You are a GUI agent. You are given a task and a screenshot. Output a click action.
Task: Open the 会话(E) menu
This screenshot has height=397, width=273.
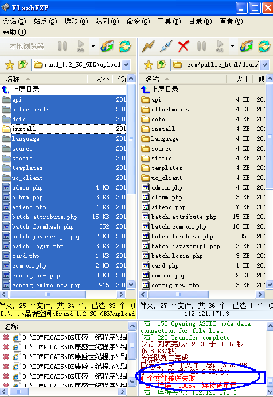click(14, 21)
